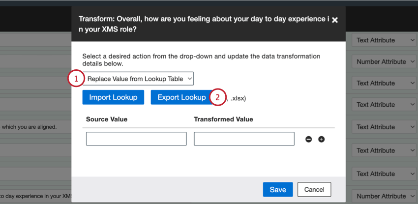Focus the Source Value text field

tap(136, 139)
